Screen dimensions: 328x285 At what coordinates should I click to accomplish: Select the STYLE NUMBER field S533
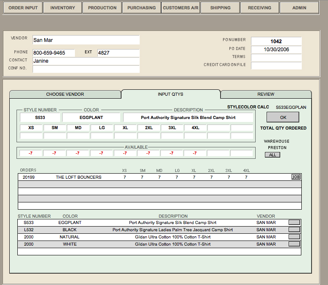(40, 117)
